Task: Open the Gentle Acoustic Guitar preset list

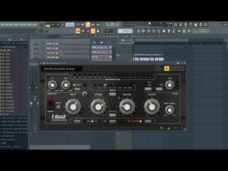Action: pyautogui.click(x=62, y=69)
